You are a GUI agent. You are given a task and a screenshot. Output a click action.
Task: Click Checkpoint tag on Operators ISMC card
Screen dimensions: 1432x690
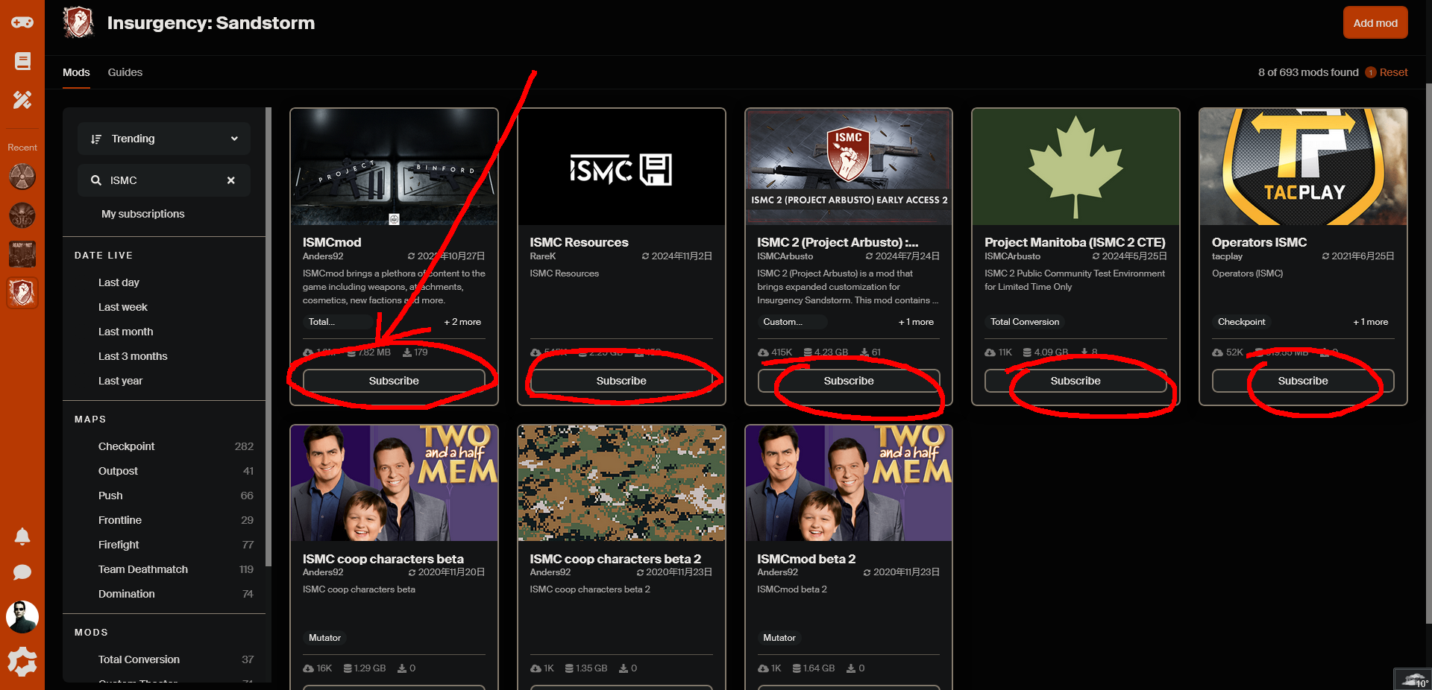(1241, 322)
